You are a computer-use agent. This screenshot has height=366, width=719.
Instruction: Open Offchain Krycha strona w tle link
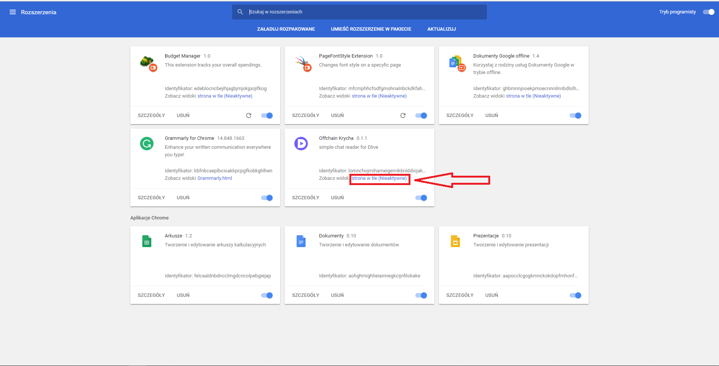(x=379, y=178)
